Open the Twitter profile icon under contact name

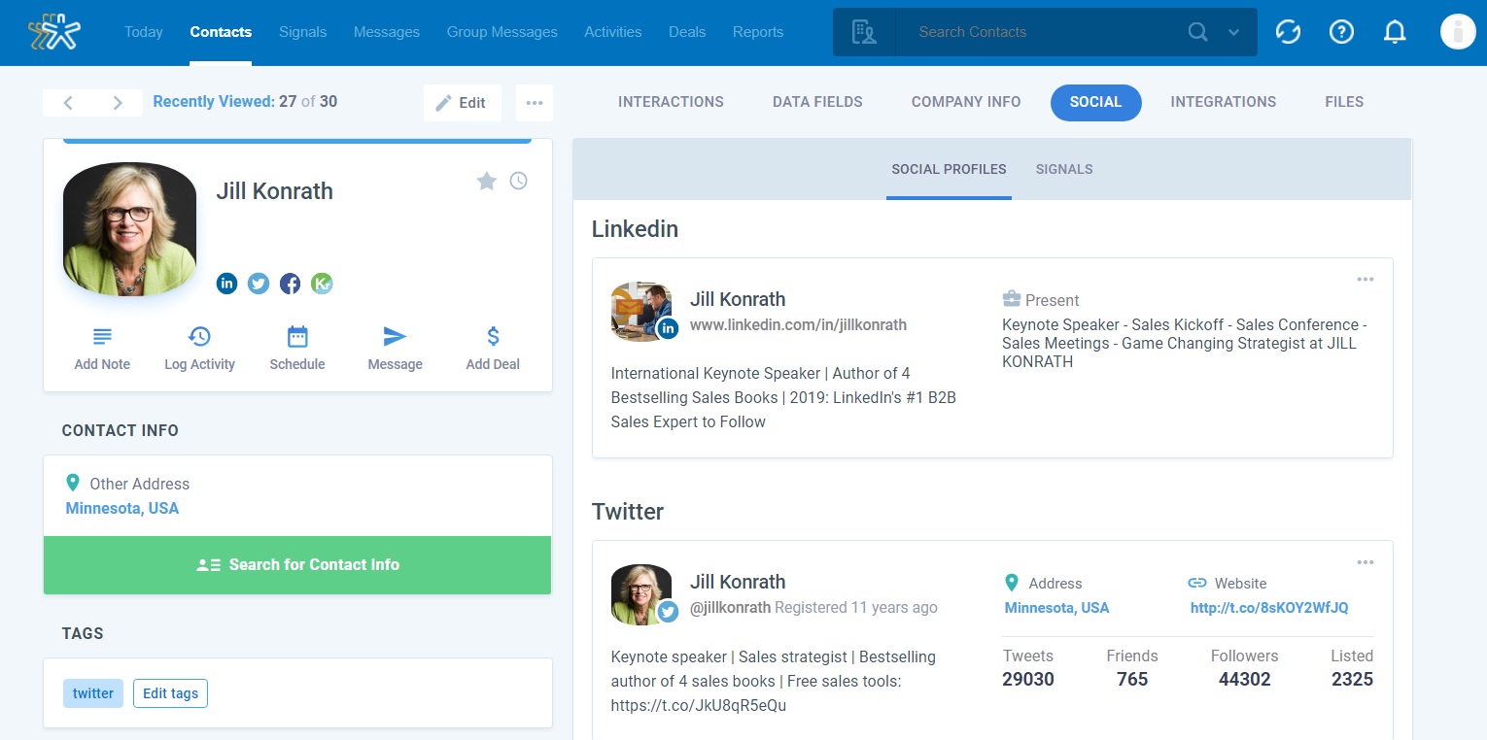pyautogui.click(x=259, y=284)
